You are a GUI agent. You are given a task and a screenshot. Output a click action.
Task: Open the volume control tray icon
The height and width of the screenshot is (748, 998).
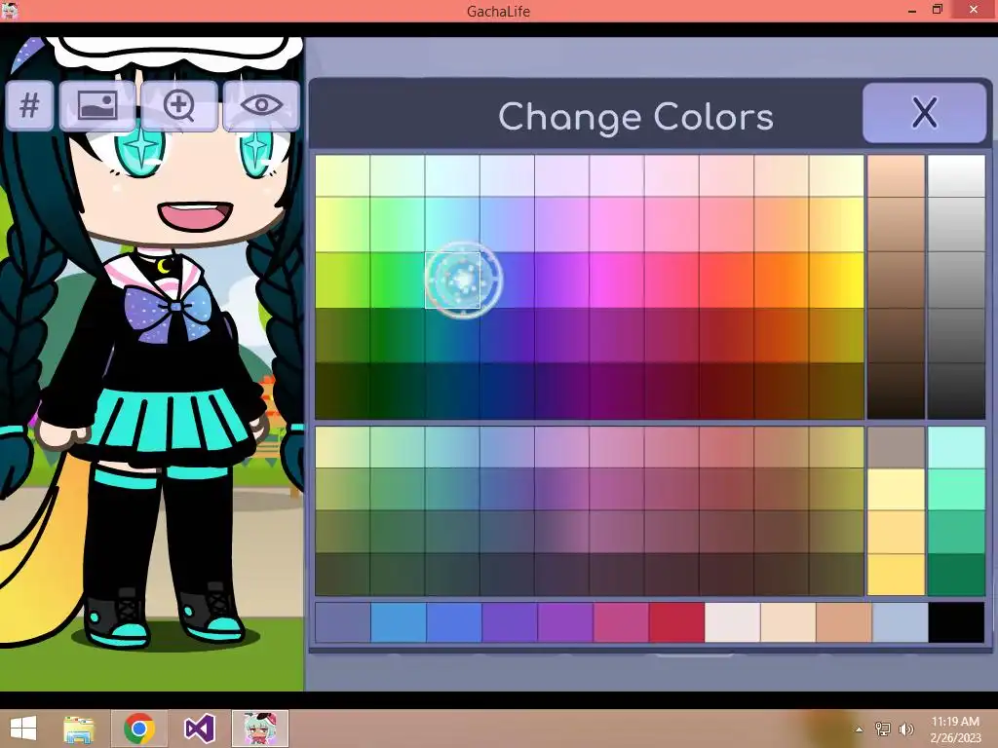click(905, 729)
